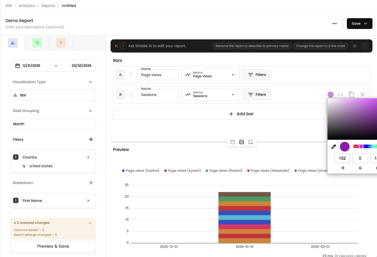Add a new breakdown with plus icon

[91, 183]
